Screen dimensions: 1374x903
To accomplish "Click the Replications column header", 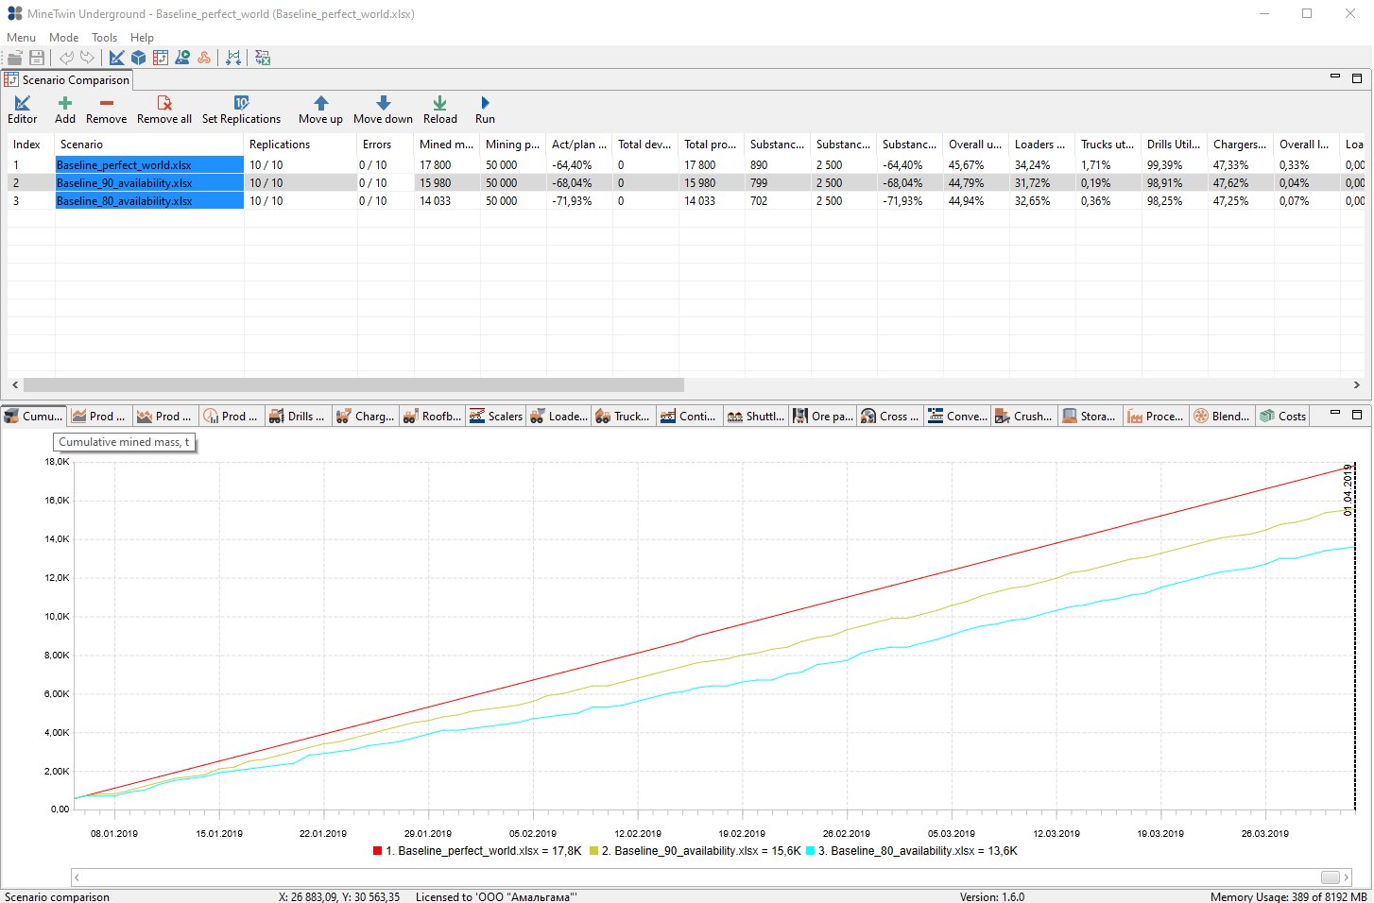I will point(280,145).
